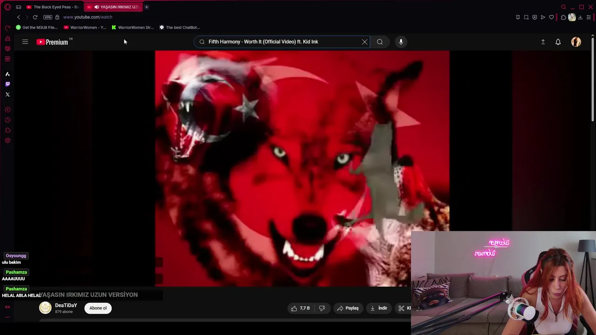Open the browser extensions cube icon

pyautogui.click(x=563, y=17)
